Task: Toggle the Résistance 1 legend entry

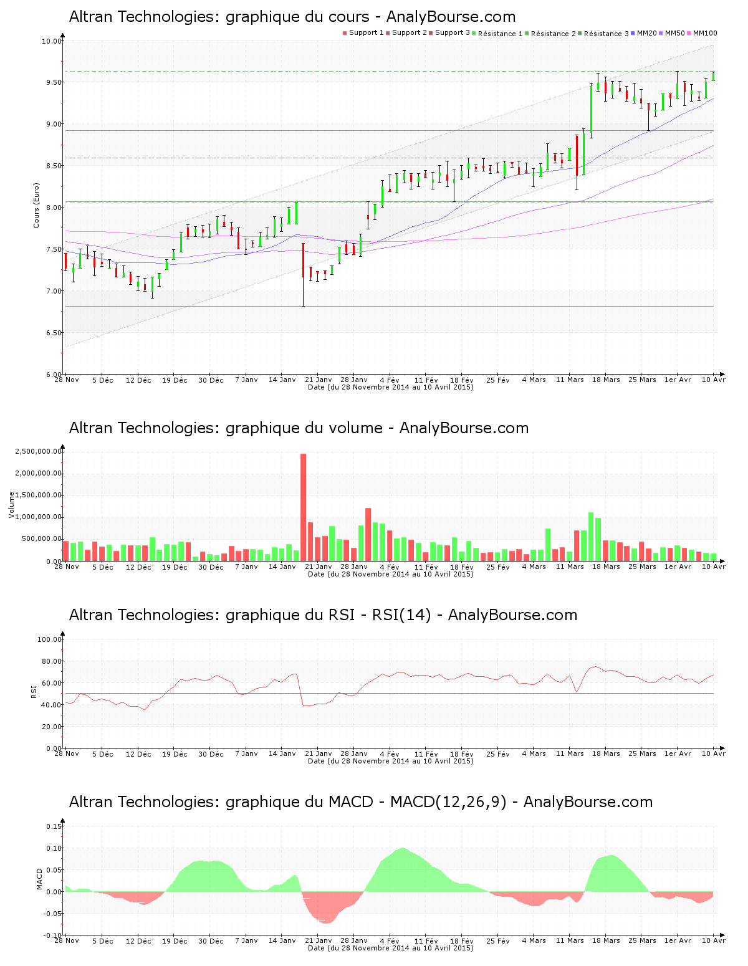Action: point(497,34)
